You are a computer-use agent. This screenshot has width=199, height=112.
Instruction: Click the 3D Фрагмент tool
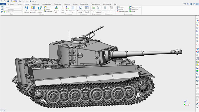pos(26,9)
